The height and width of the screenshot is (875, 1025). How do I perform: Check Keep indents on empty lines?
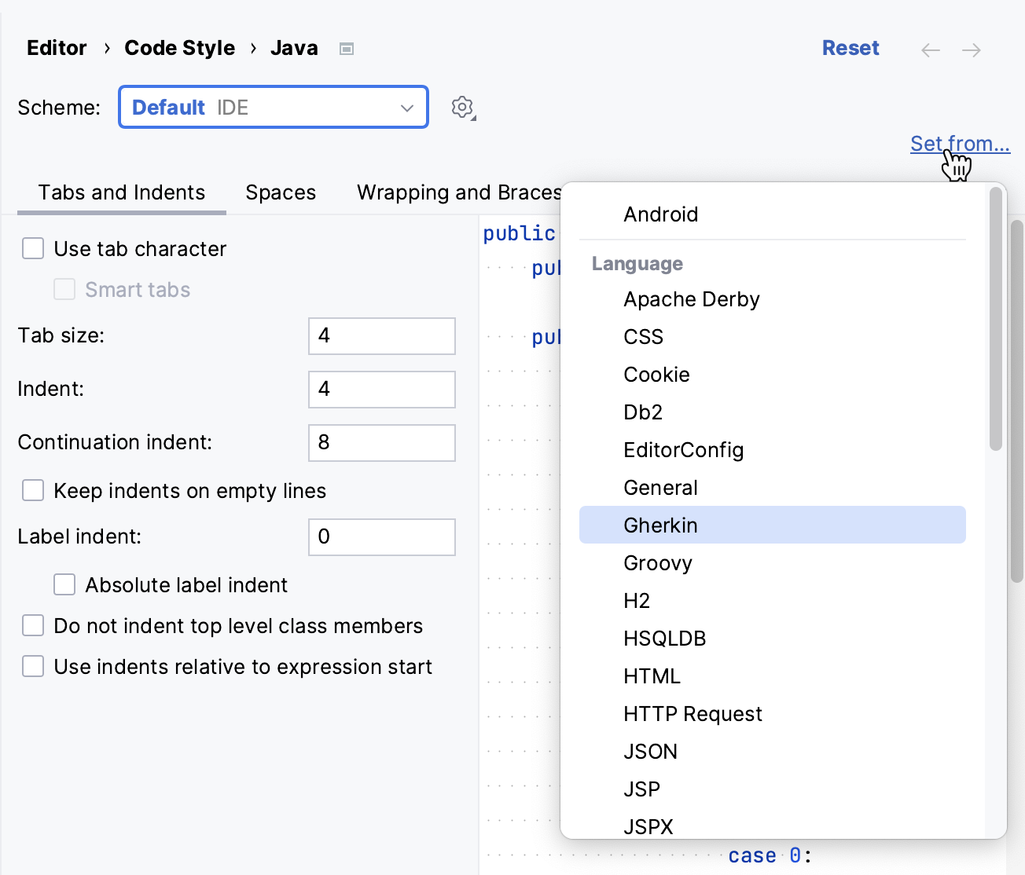[x=32, y=490]
